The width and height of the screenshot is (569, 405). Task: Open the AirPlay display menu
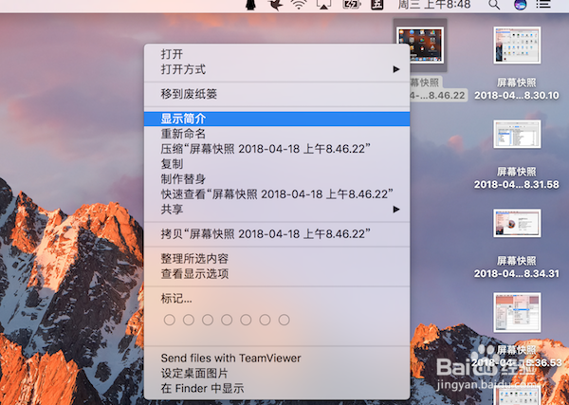coord(324,5)
